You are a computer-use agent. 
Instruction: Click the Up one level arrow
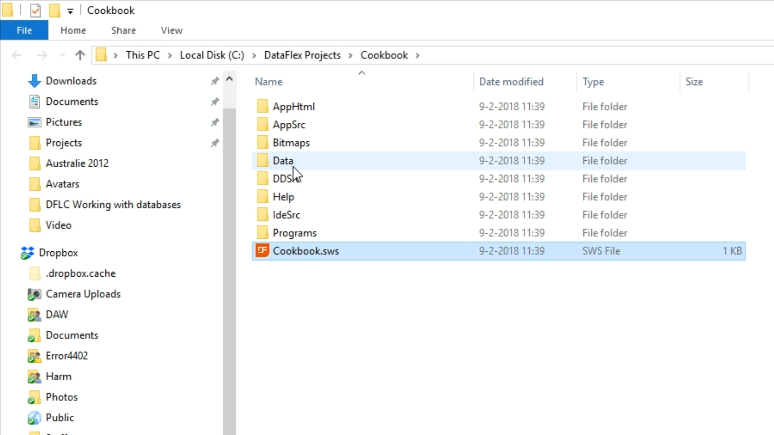(80, 55)
